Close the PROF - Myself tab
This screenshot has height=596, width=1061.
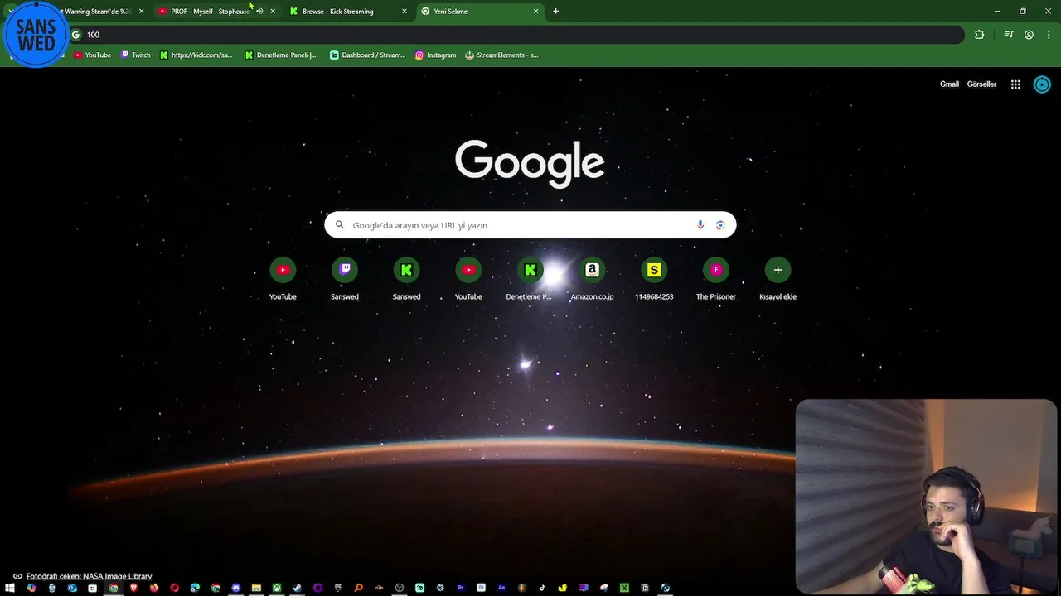[x=273, y=12]
